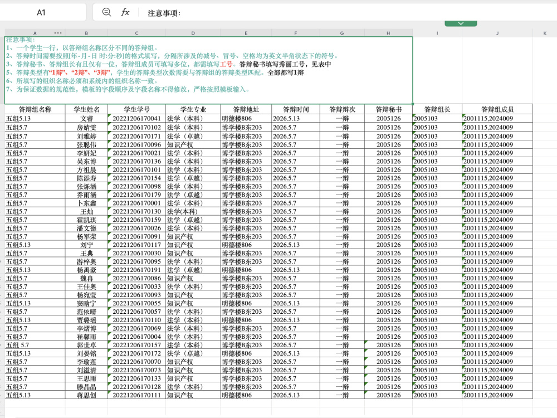Click the merged notes cell starting 注意事项
Screen dimensions: 557x418
pos(208,70)
